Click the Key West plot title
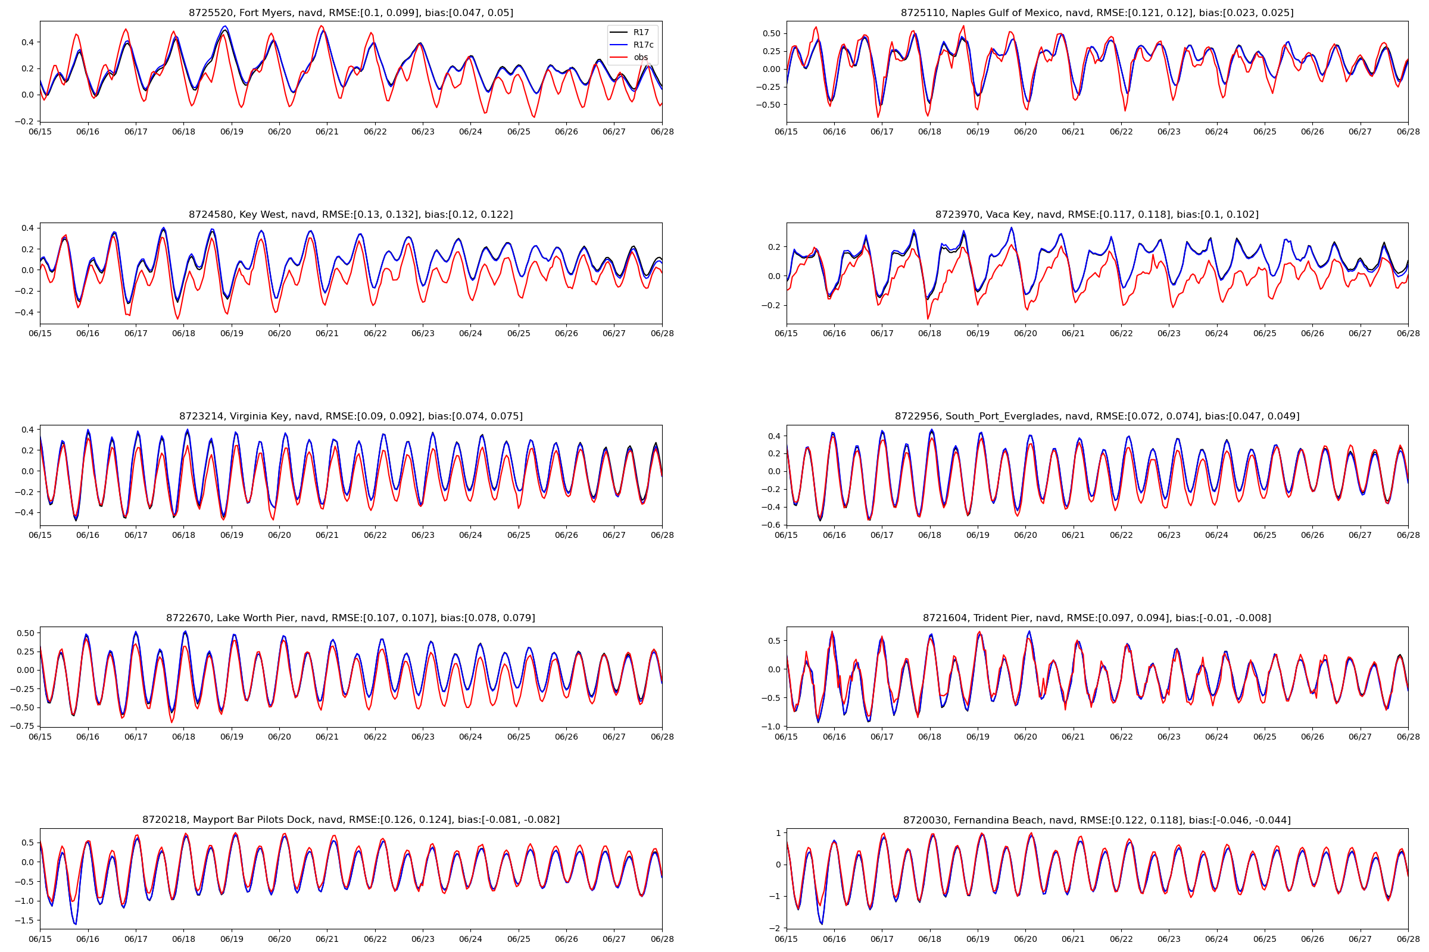Screen dimensions: 1429x952 click(x=351, y=214)
